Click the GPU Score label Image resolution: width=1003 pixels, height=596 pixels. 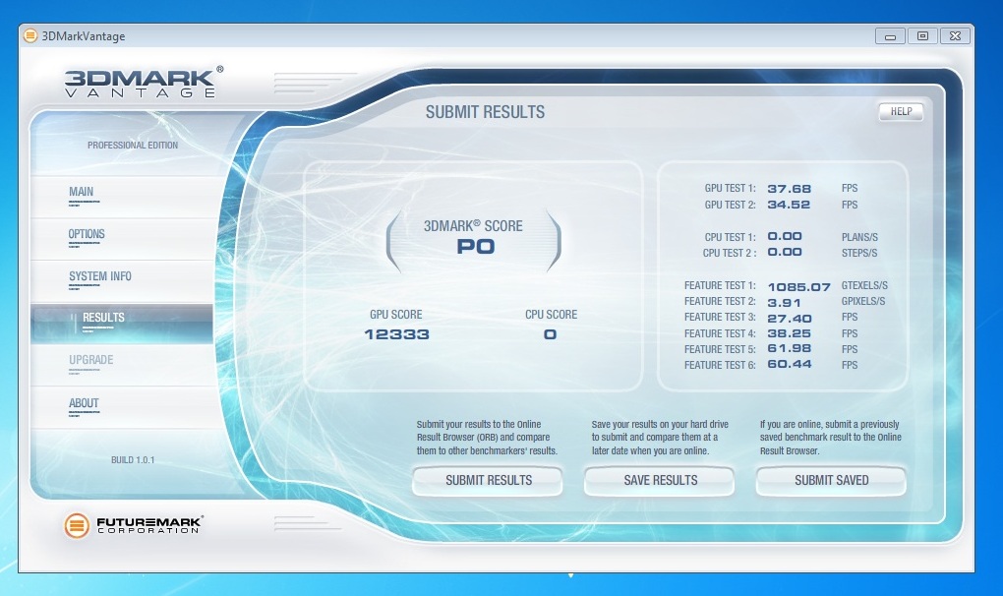click(x=396, y=315)
